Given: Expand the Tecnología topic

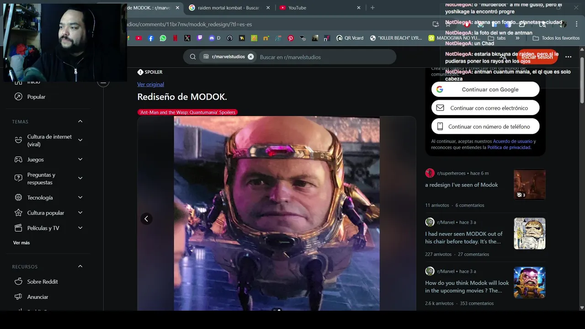Looking at the screenshot, I should (x=80, y=197).
